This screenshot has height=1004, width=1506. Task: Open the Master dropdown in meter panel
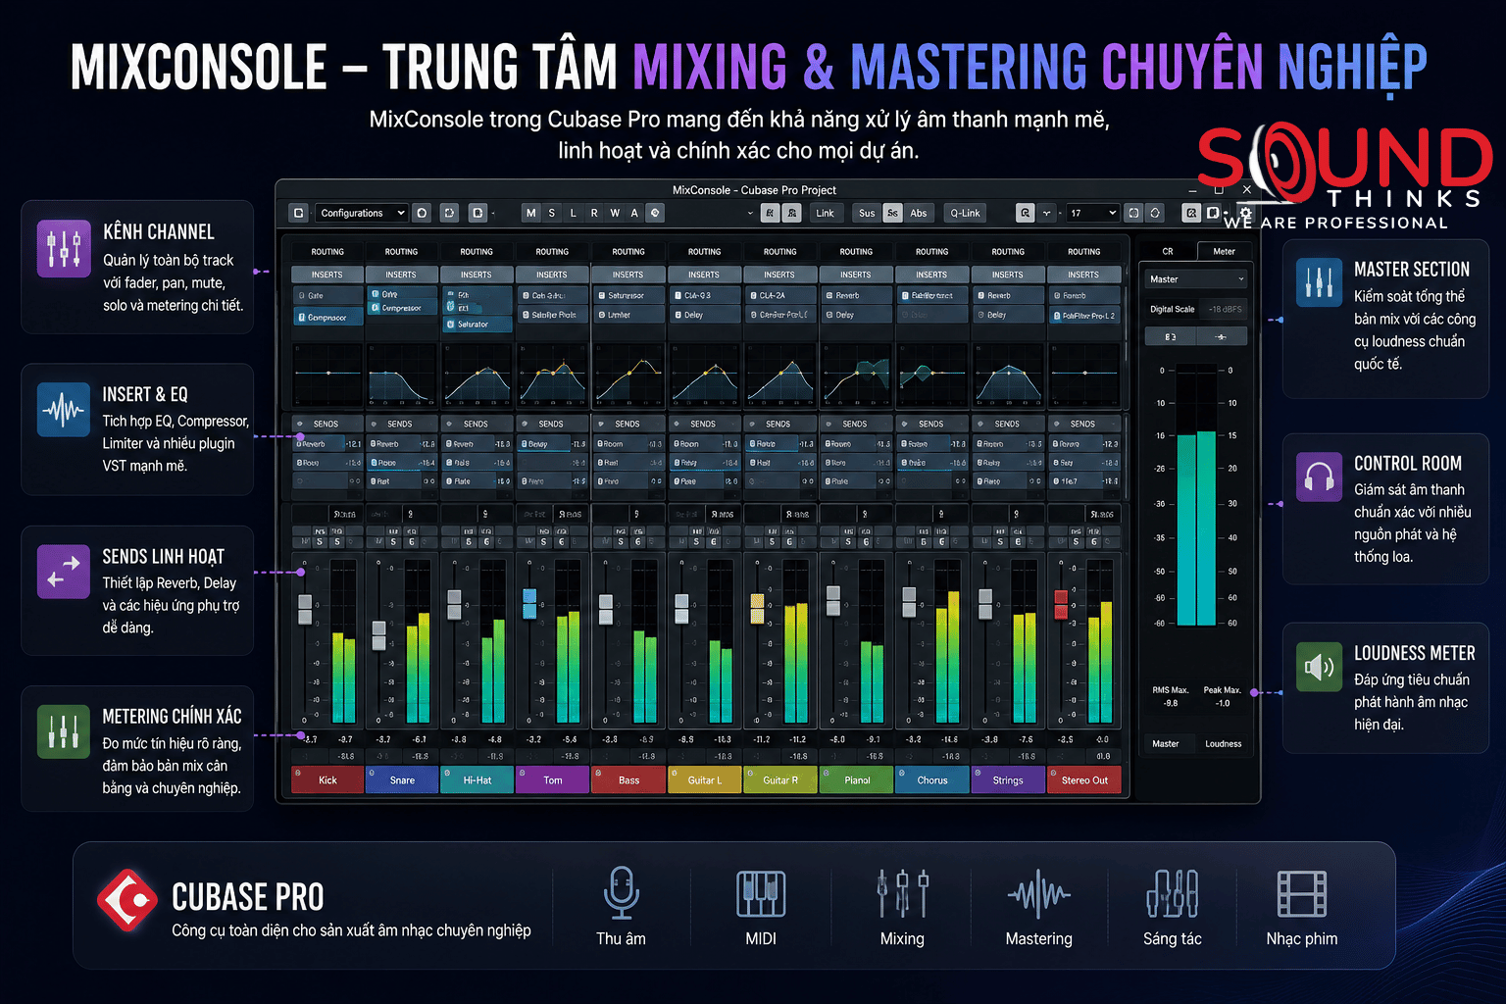(x=1195, y=279)
